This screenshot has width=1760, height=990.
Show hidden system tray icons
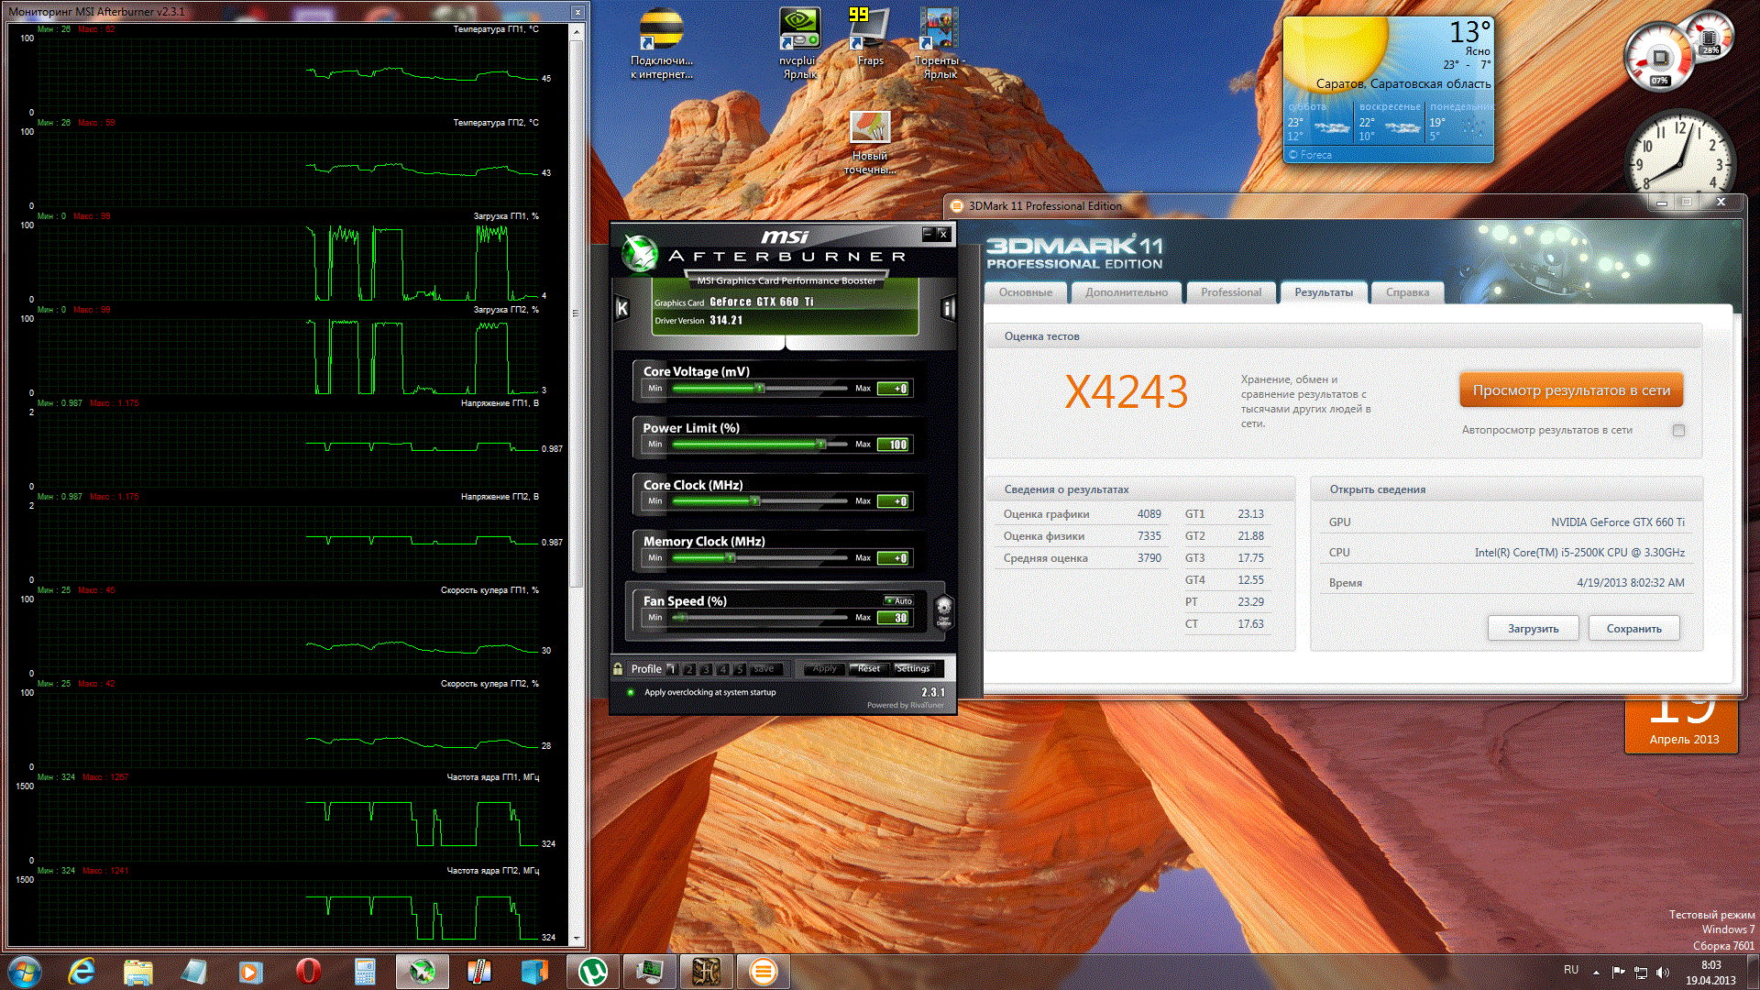click(x=1596, y=972)
